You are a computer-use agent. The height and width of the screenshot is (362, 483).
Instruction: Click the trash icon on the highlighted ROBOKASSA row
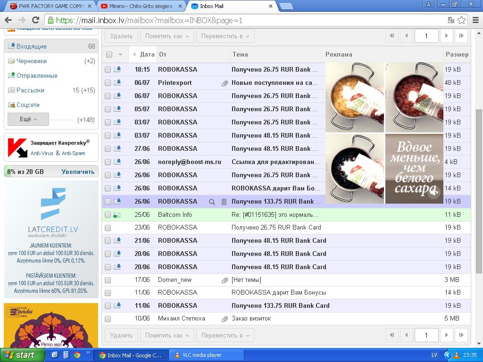[x=224, y=202]
